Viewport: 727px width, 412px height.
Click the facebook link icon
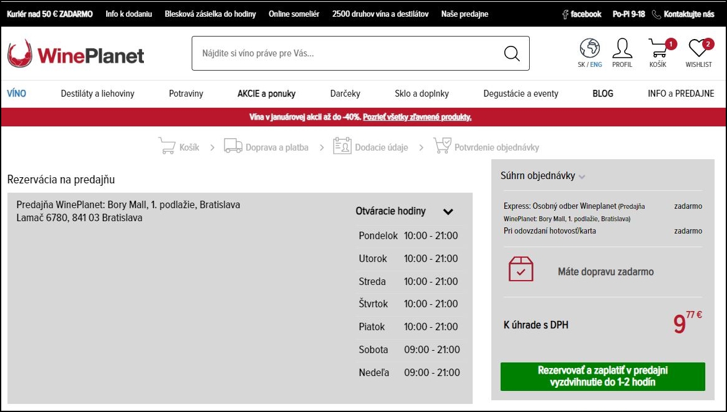click(565, 14)
